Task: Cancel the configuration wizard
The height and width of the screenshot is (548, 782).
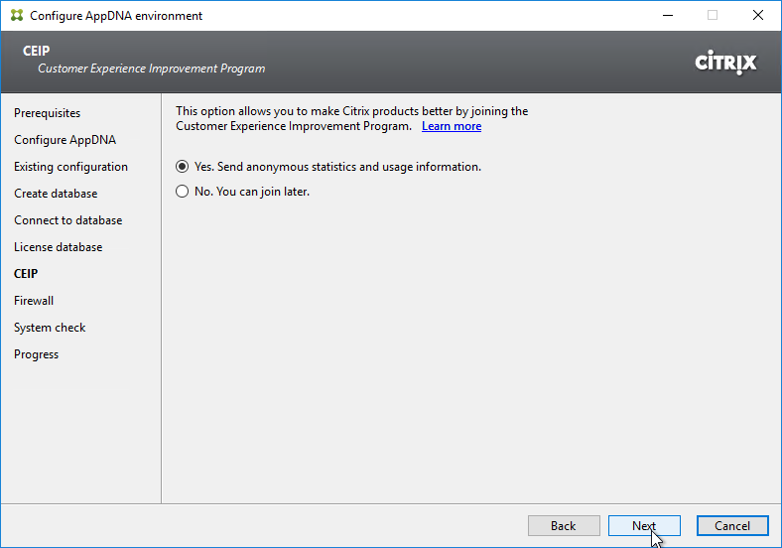Action: point(732,526)
